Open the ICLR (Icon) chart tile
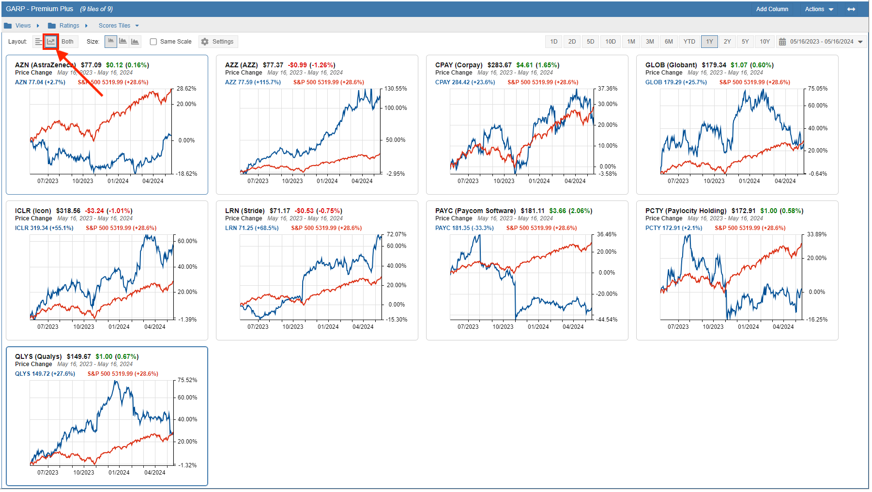872x492 pixels. coord(107,270)
